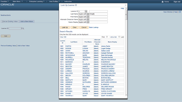The image size is (182, 102).
Task: Select first name TENESHIA
Action: click(86, 58)
